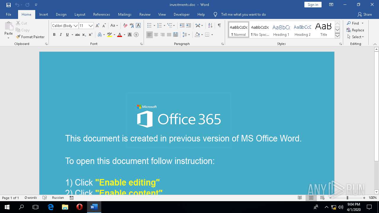The image size is (379, 213).
Task: Toggle Show/Hide paragraph marks
Action: (x=219, y=26)
